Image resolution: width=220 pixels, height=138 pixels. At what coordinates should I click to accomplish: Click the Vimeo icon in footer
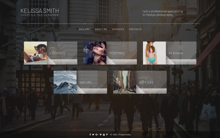[100, 135]
